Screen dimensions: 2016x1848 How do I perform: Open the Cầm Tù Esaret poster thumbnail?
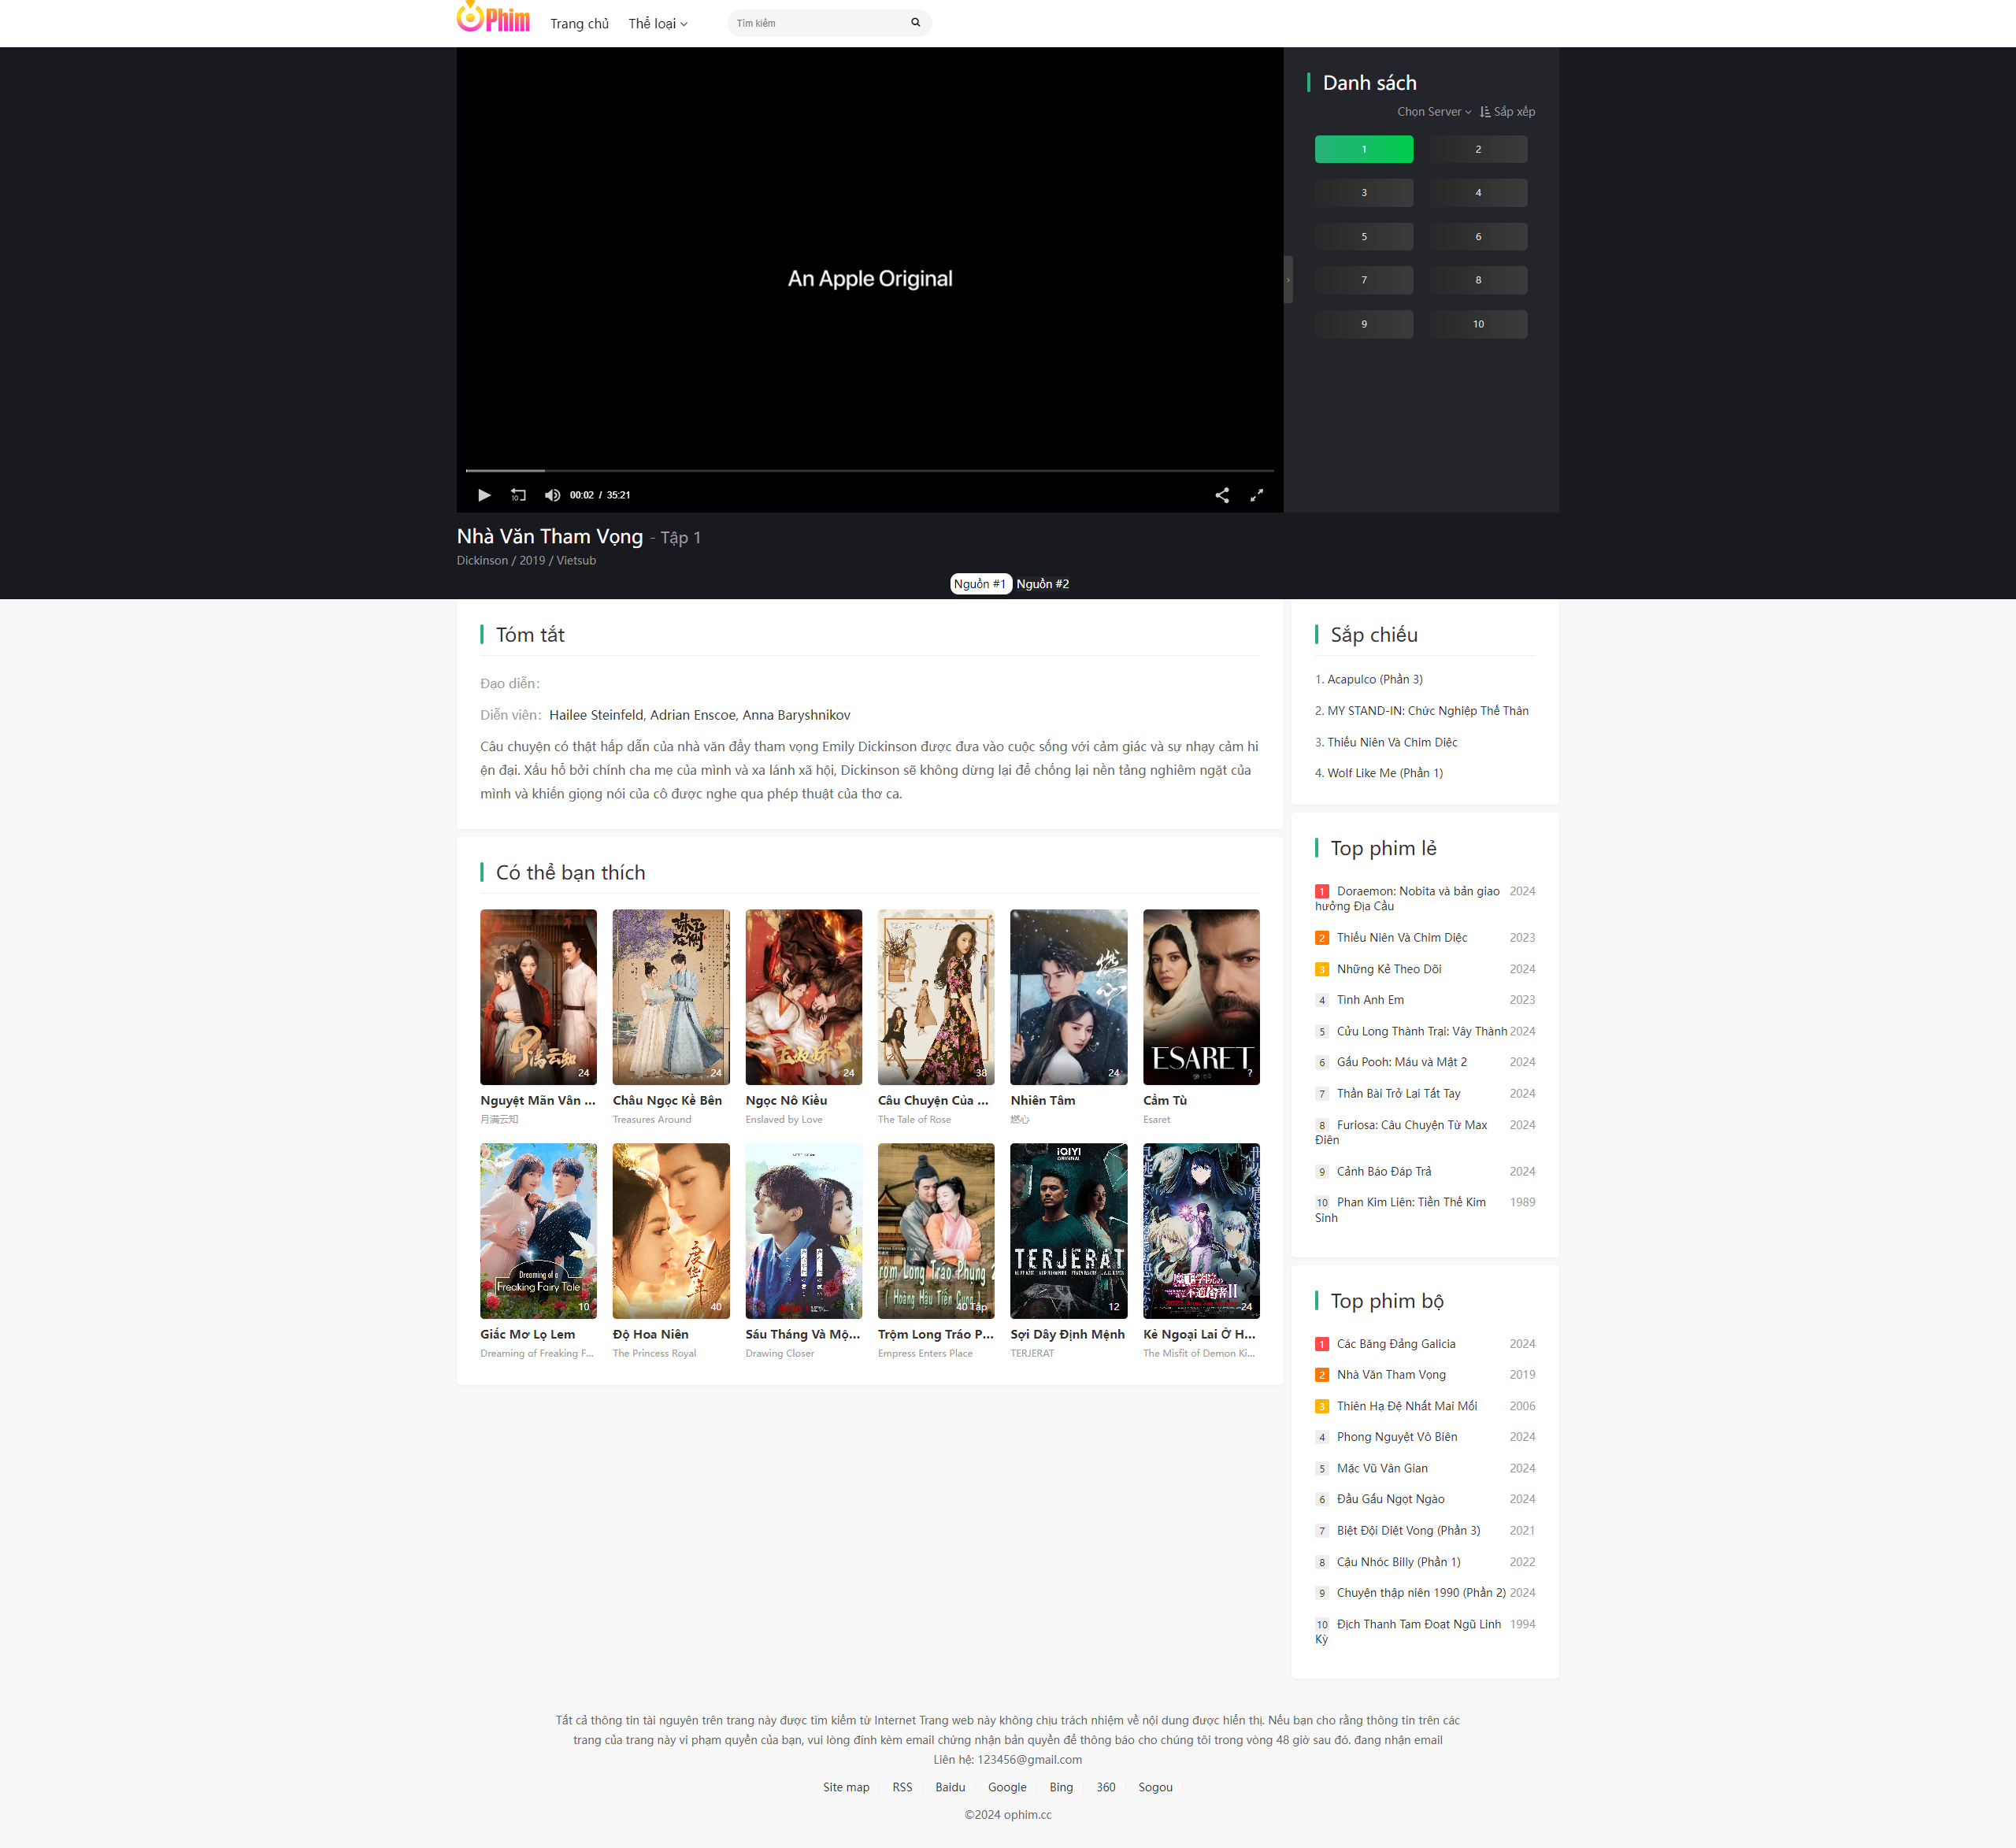point(1200,997)
